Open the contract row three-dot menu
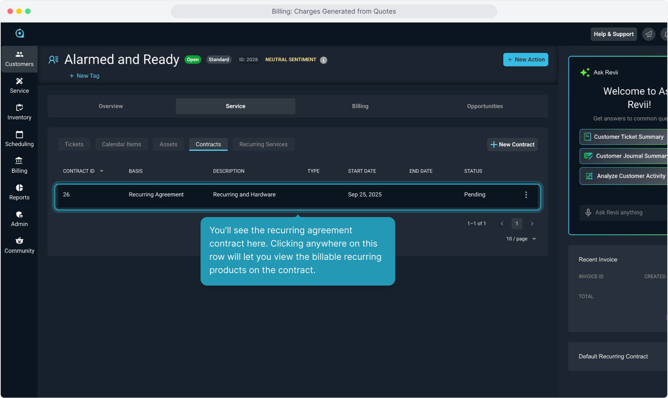Image resolution: width=668 pixels, height=398 pixels. click(526, 195)
